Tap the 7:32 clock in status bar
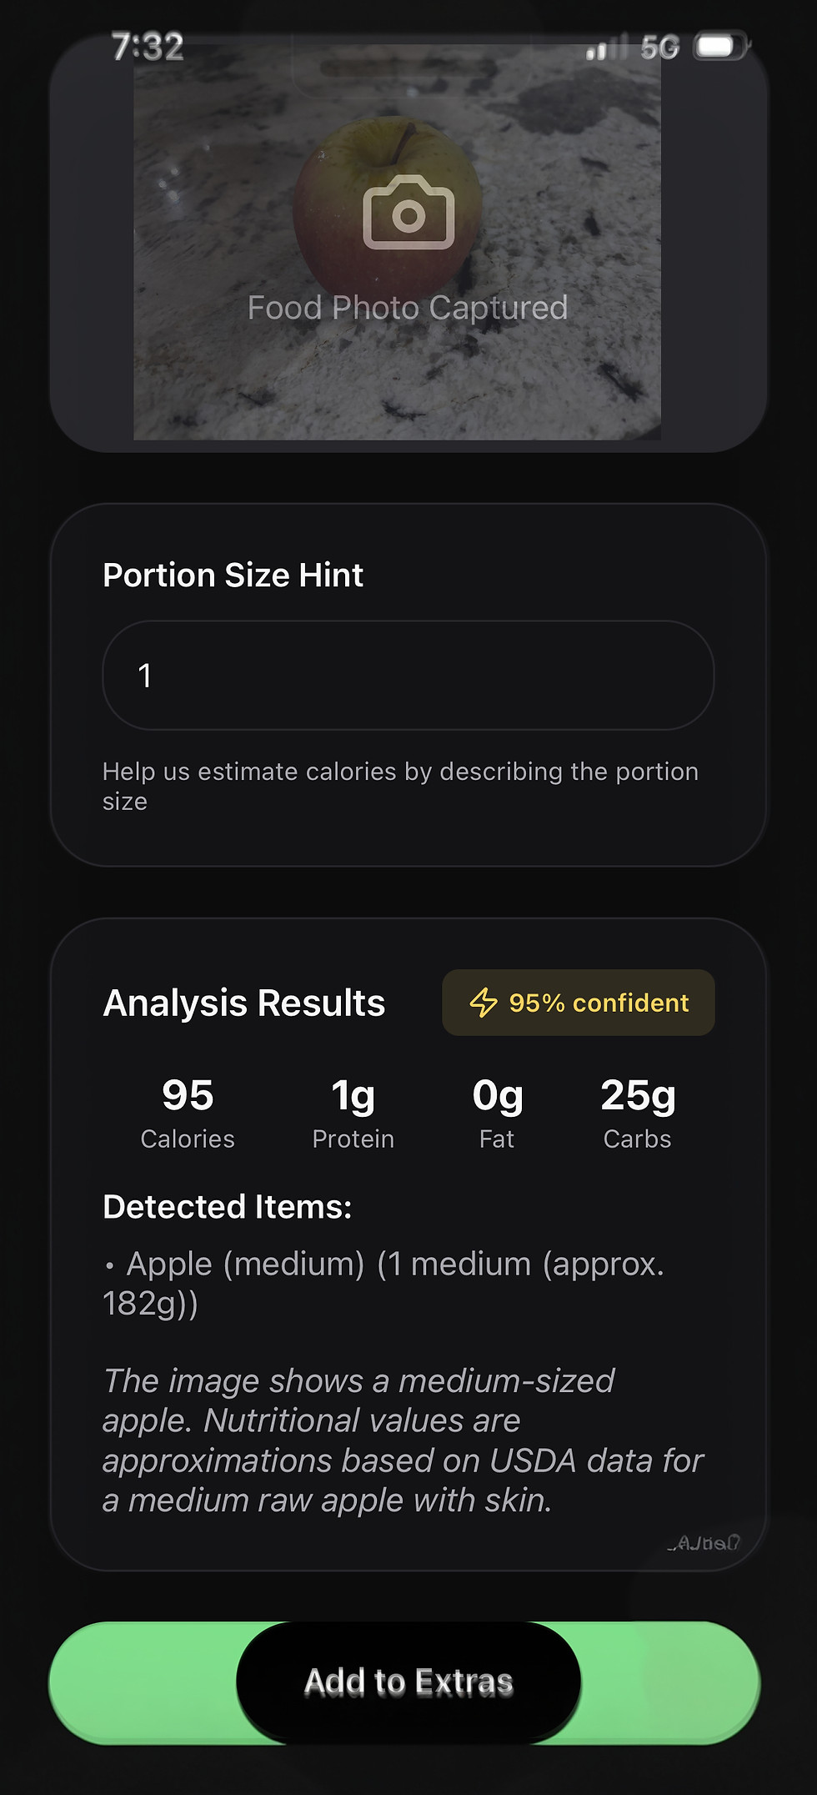 (148, 47)
